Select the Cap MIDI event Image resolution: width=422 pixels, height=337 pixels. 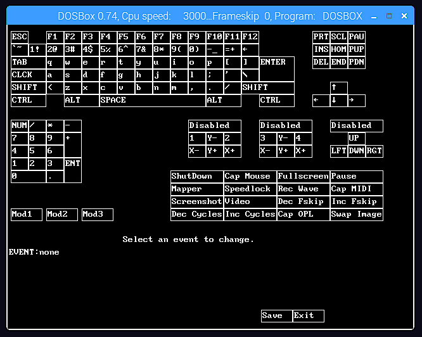tap(357, 189)
